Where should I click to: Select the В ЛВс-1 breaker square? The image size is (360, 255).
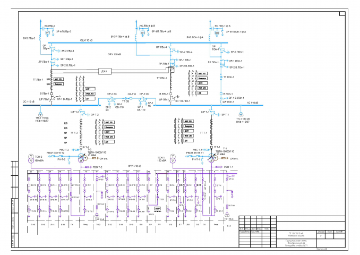(x=170, y=94)
